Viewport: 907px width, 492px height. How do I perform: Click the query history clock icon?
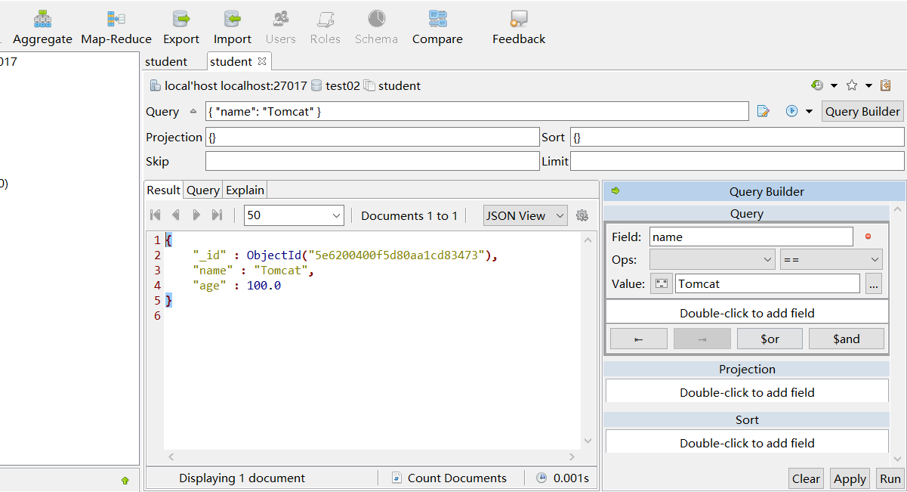pos(816,85)
